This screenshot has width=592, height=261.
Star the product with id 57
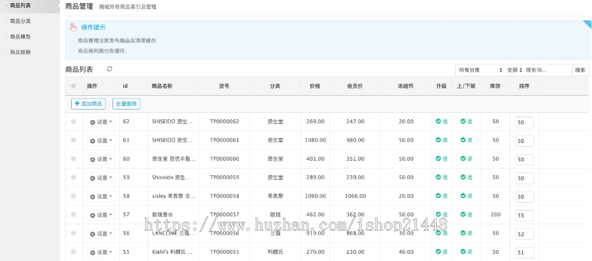tap(73, 214)
